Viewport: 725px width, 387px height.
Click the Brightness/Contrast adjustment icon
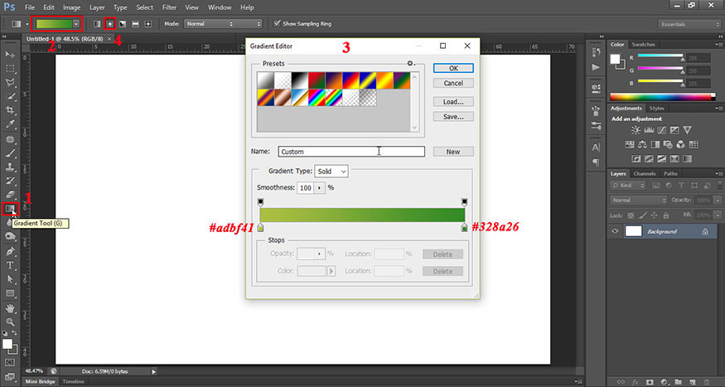[x=636, y=130]
